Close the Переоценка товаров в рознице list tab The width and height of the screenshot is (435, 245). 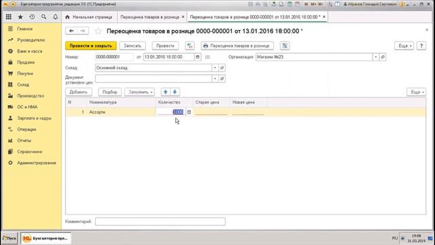pos(183,17)
